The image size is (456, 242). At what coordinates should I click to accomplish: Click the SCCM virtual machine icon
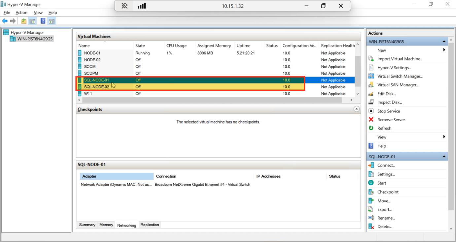(80, 67)
